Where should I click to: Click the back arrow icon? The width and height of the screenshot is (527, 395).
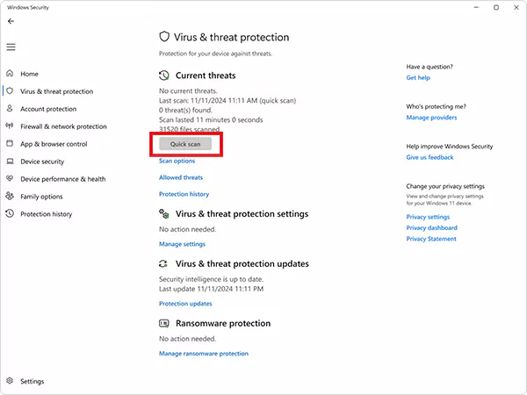[x=11, y=21]
